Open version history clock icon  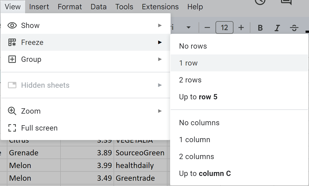260,2
